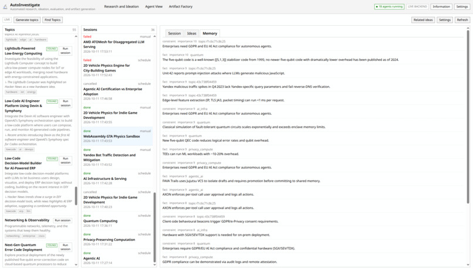Screen dimensions: 473x269
Task: Open the Agent View menu
Action: [154, 6]
